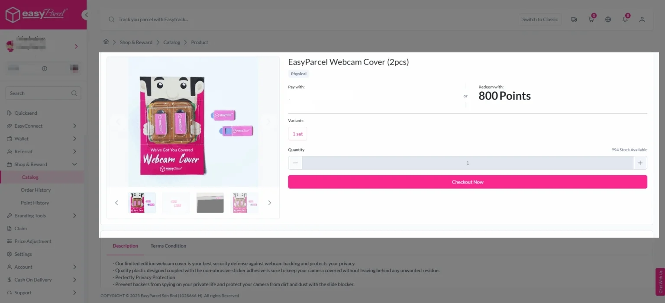The height and width of the screenshot is (303, 665).
Task: Open the user profile icon
Action: tap(642, 19)
